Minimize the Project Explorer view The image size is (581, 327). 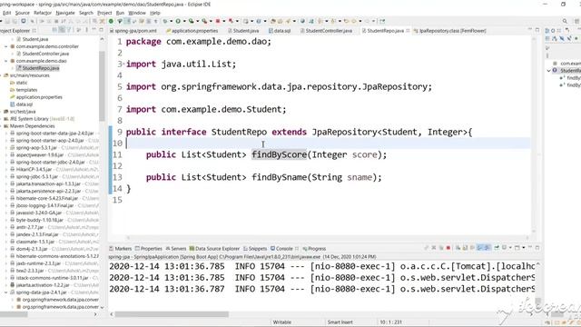tap(94, 30)
